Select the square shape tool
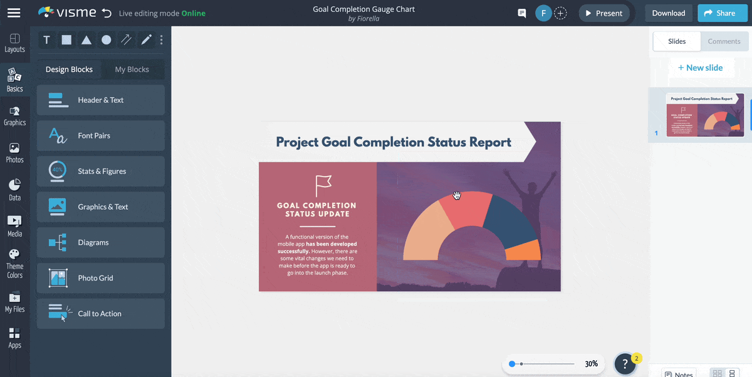Viewport: 752px width, 377px height. [x=66, y=39]
